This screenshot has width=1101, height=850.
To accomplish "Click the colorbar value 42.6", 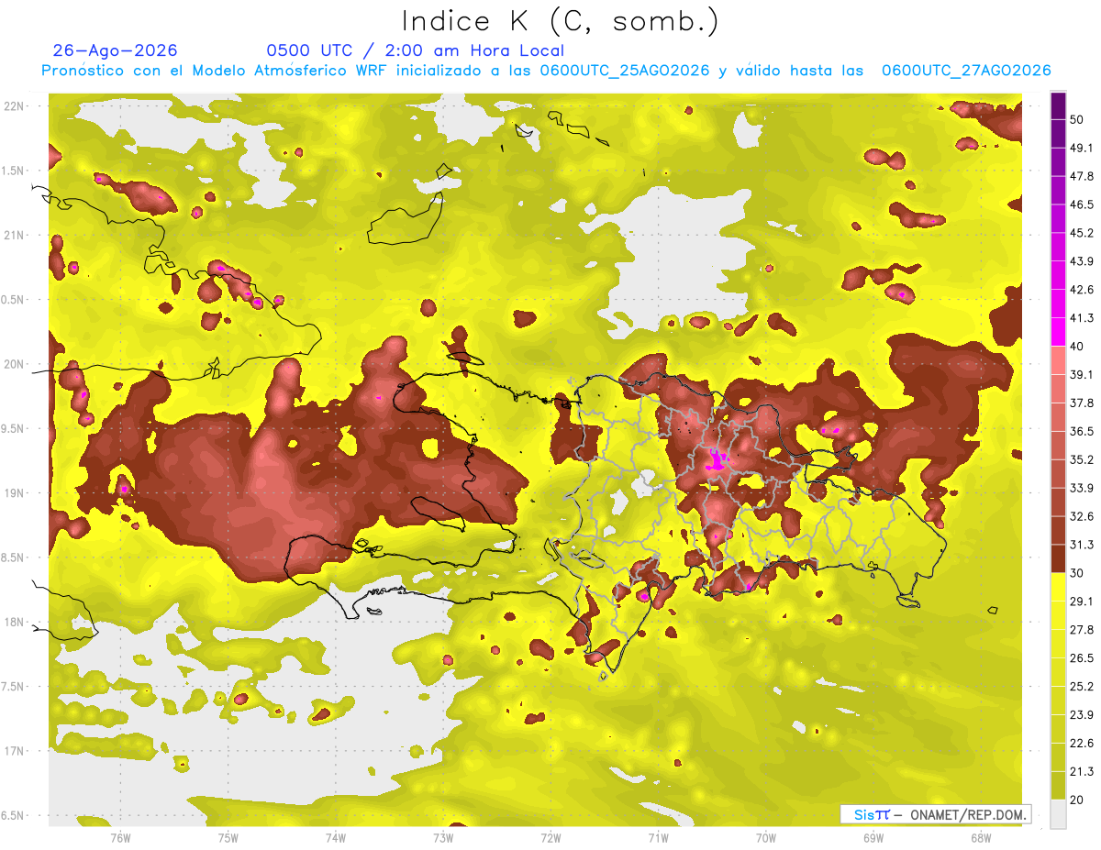I will 1082,290.
